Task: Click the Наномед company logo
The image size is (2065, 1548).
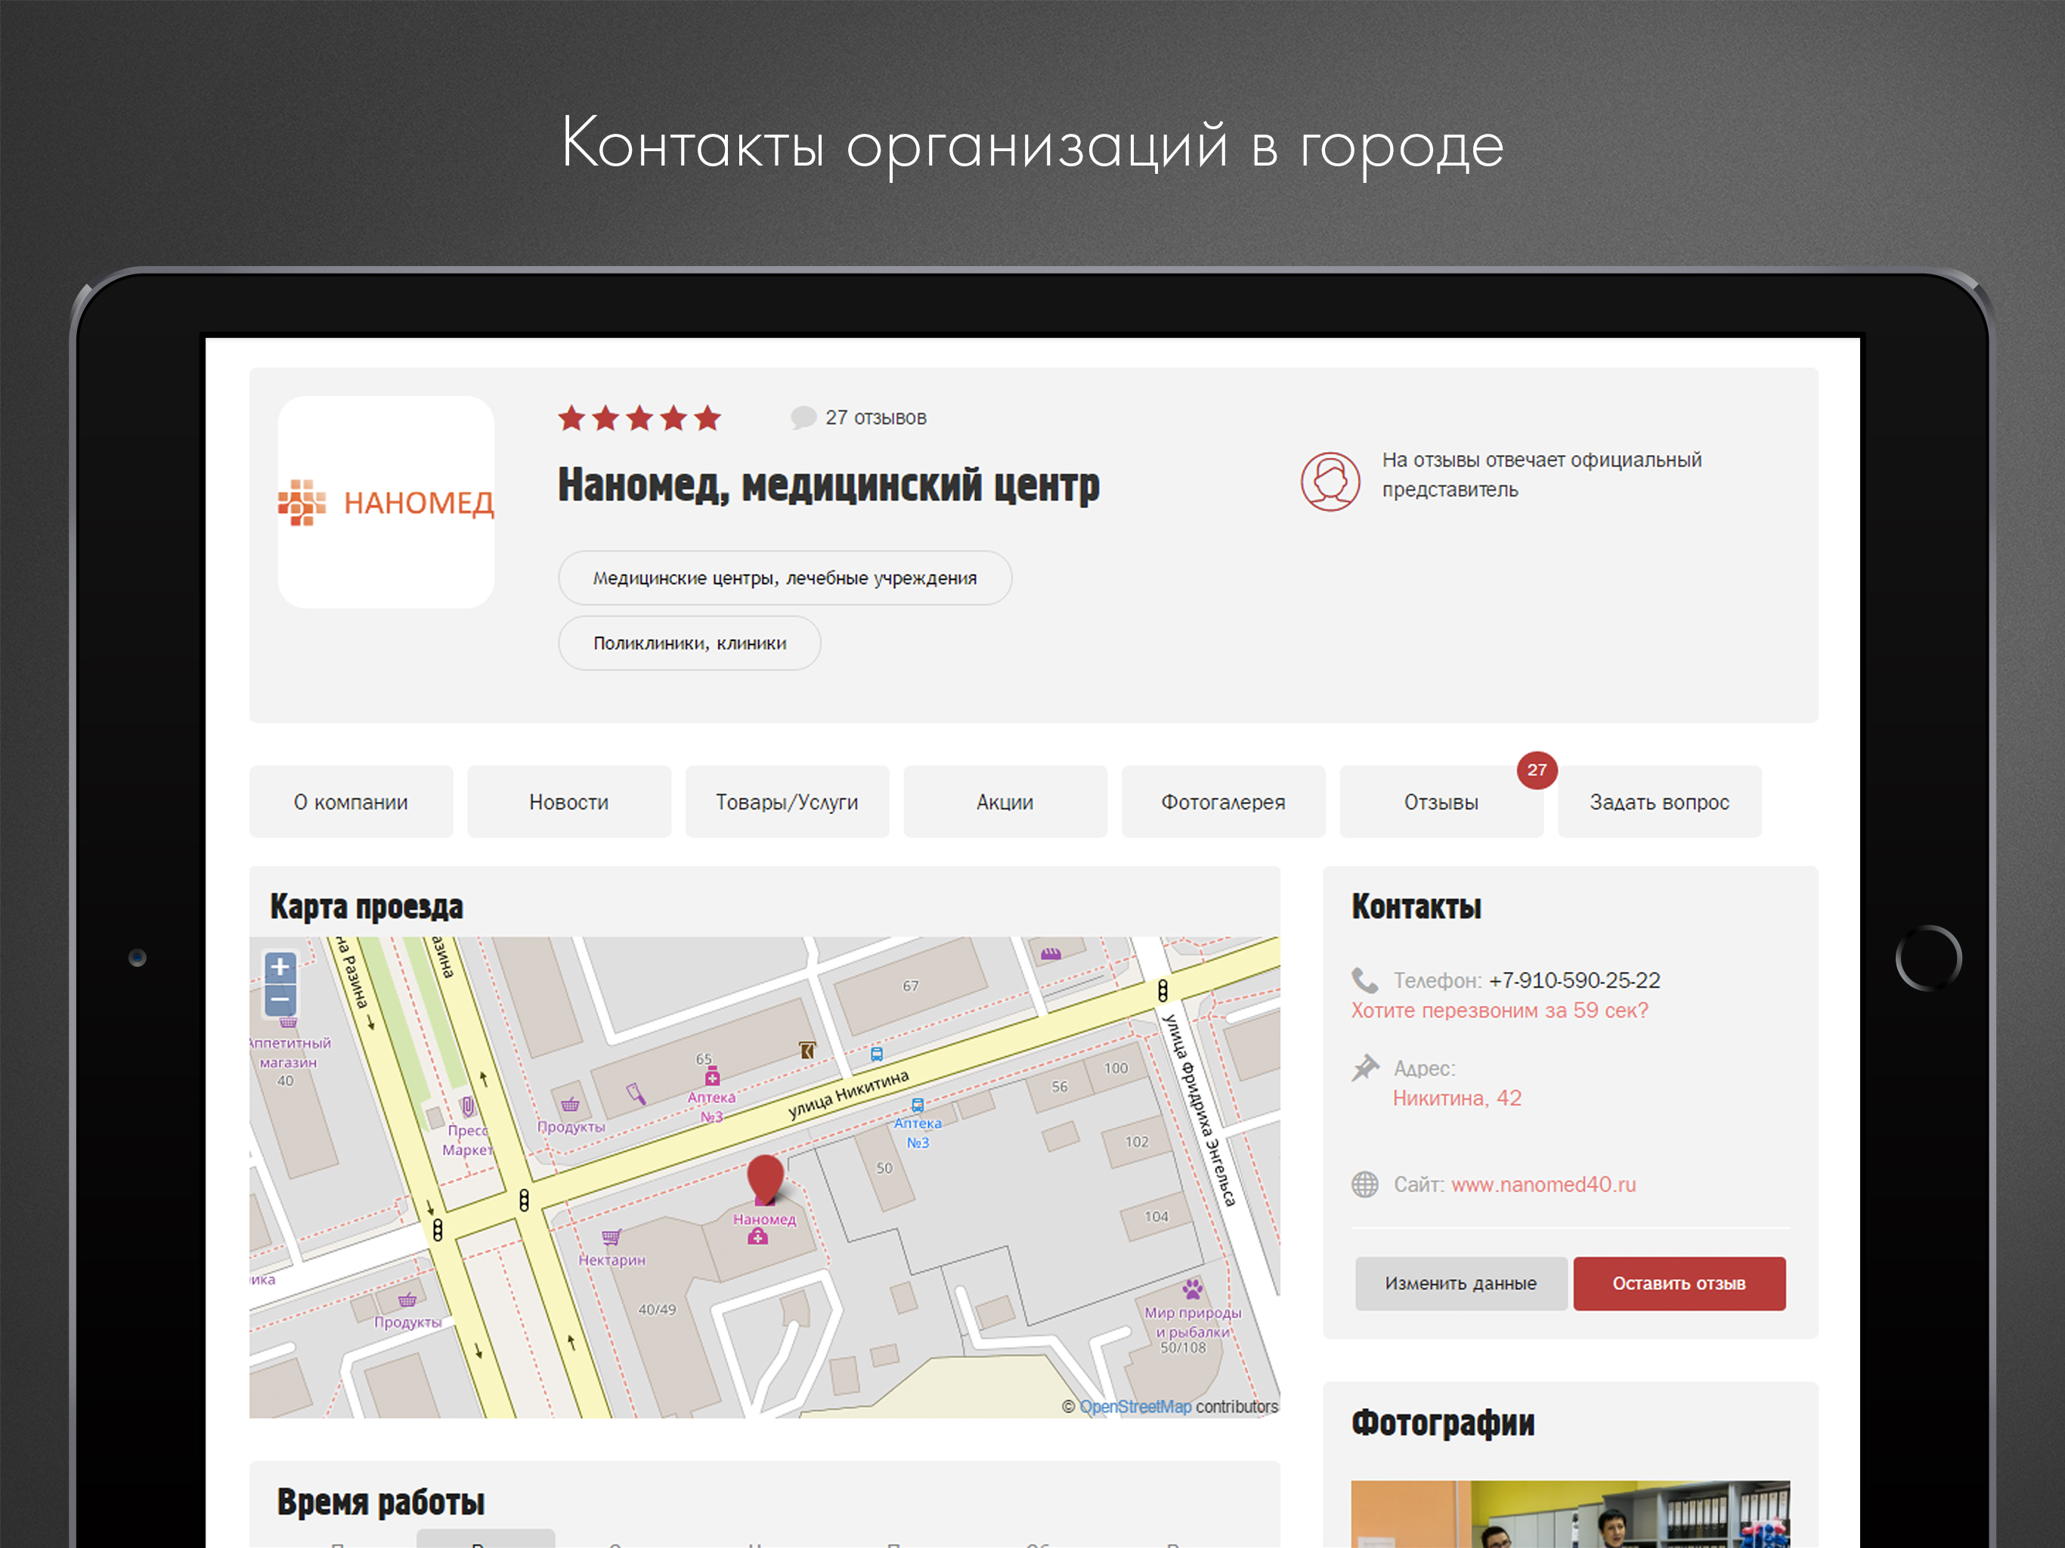Action: pos(385,503)
